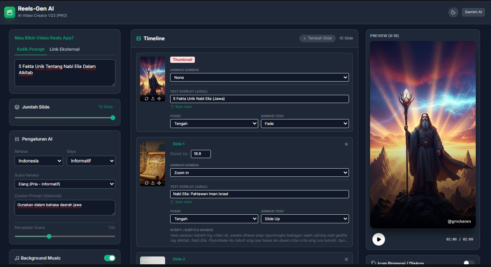
Task: Play the video preview
Action: (379, 239)
